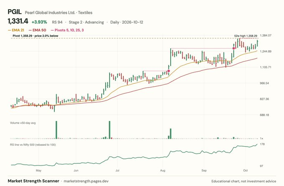Click the Sep month label on the axis
Screen dimensions: 284x186
pyautogui.click(x=204, y=170)
